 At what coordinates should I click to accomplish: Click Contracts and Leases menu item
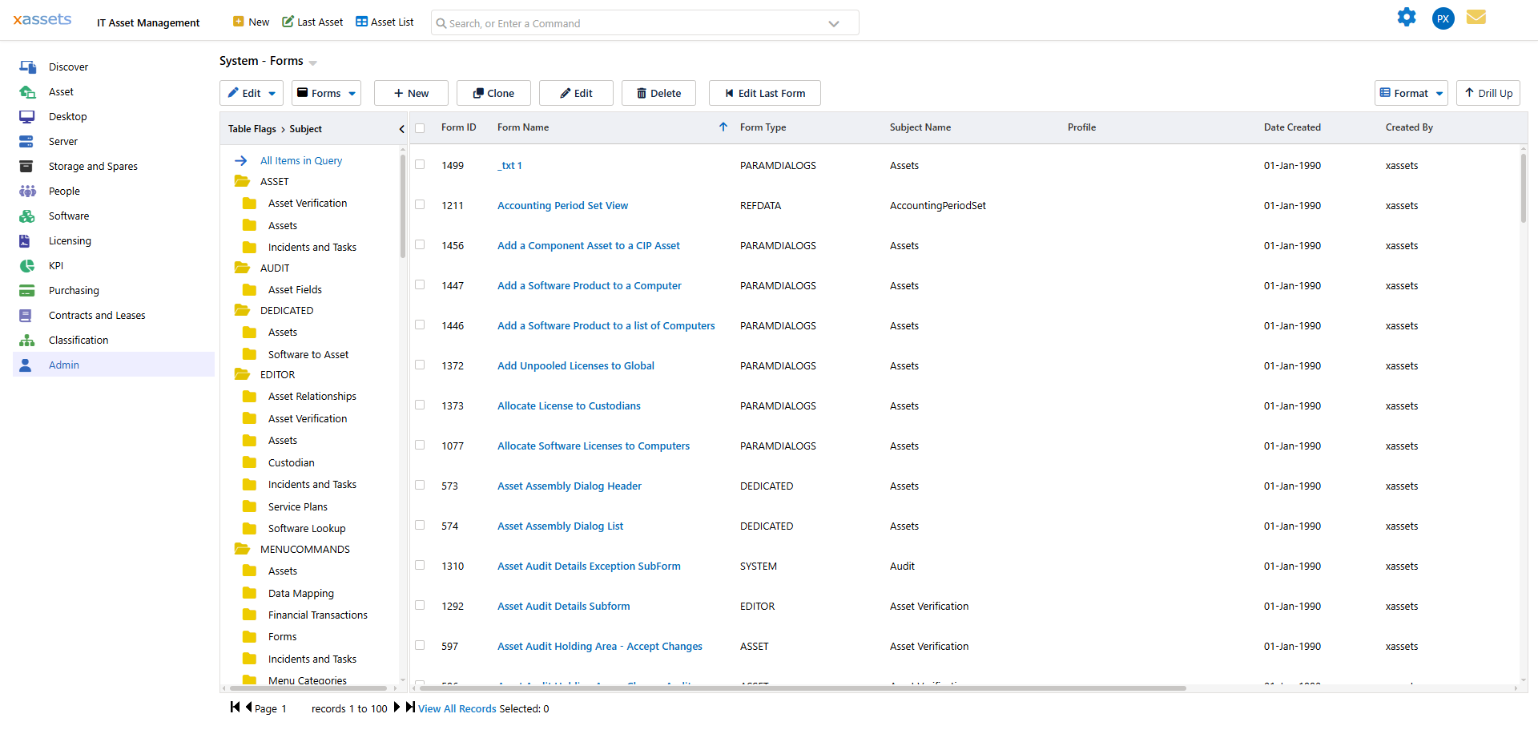97,315
